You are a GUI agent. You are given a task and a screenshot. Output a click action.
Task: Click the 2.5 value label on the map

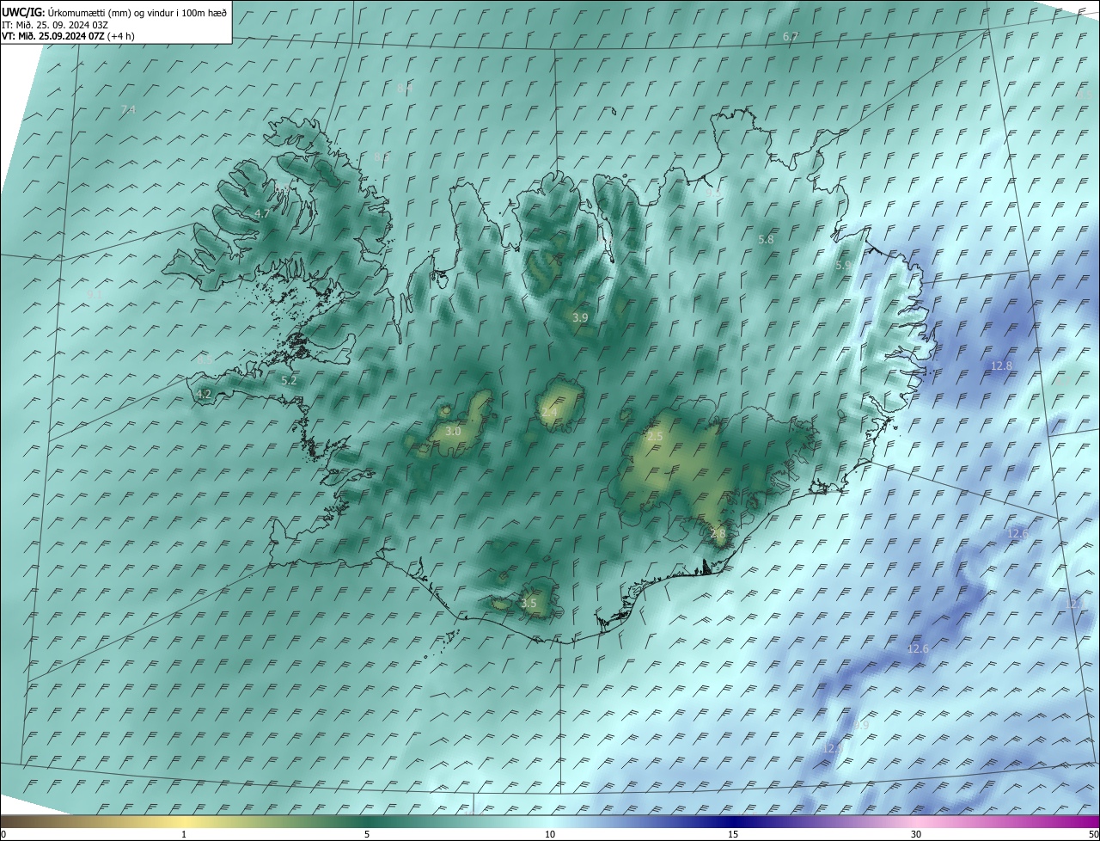tap(655, 437)
